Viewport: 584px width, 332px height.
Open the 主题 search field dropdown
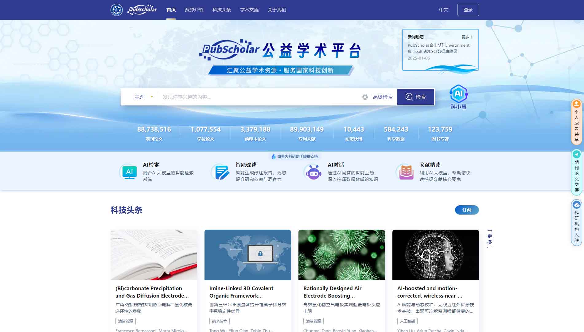144,97
